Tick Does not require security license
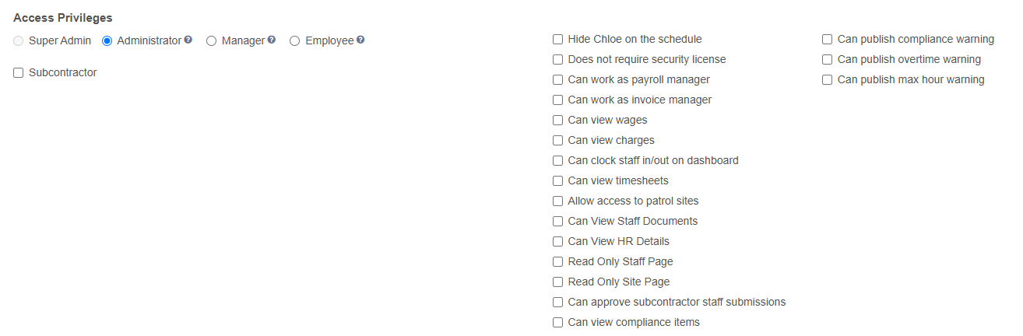Screen dimensions: 1023x336 (557, 60)
